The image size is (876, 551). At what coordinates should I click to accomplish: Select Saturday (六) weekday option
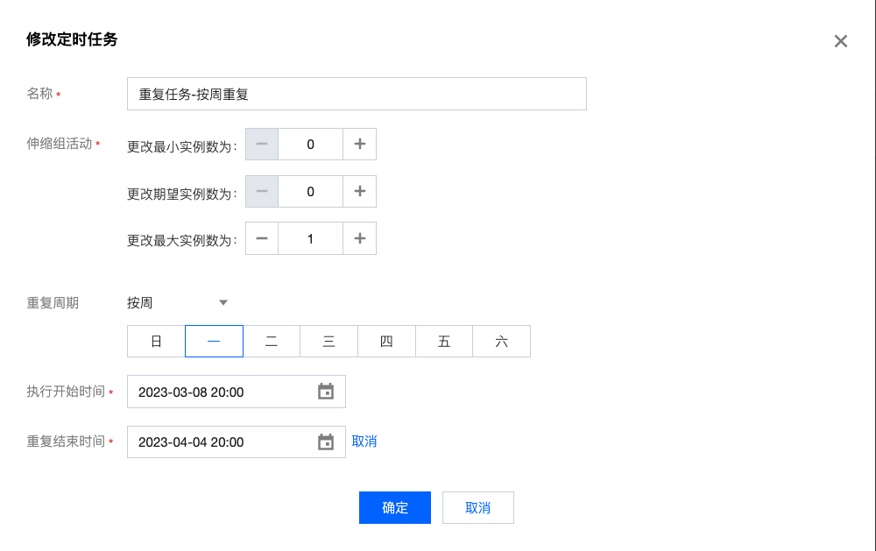(501, 342)
